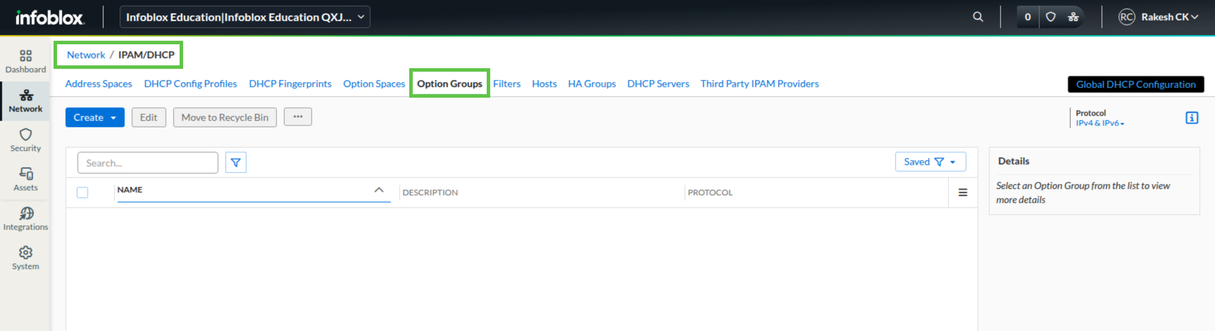This screenshot has height=331, width=1215.
Task: Open the Network sidebar section
Action: click(x=25, y=101)
